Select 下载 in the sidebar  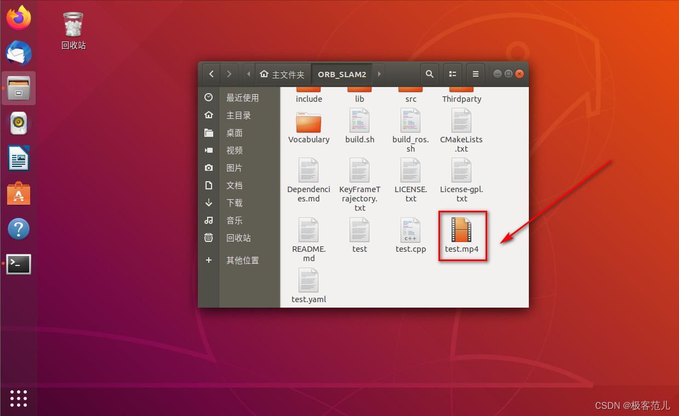[239, 203]
